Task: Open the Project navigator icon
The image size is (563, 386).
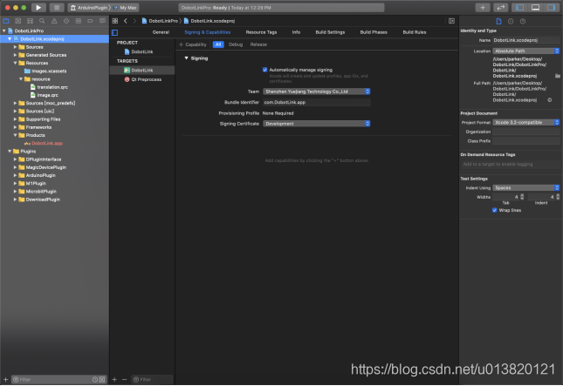Action: [x=6, y=21]
